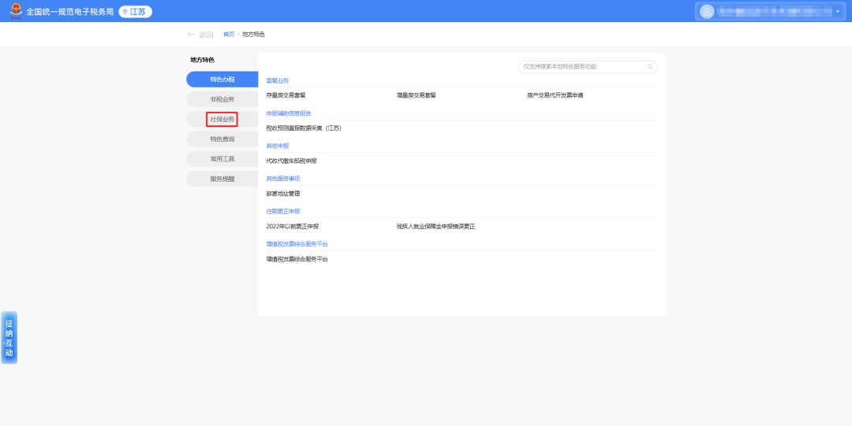Open 邮寄地址管理
Screen dimensions: 852x426
click(283, 193)
